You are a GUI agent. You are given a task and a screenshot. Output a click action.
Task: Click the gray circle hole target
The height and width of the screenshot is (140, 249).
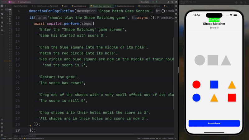click(200, 60)
